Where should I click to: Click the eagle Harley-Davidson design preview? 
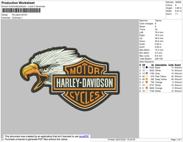70,78
